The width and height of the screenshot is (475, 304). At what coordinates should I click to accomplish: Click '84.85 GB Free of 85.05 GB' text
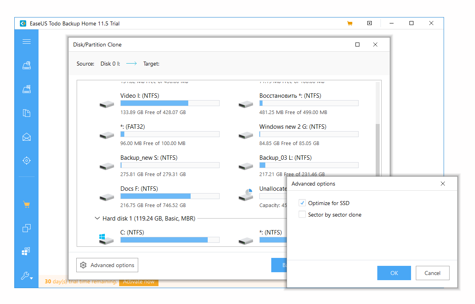[x=289, y=143]
